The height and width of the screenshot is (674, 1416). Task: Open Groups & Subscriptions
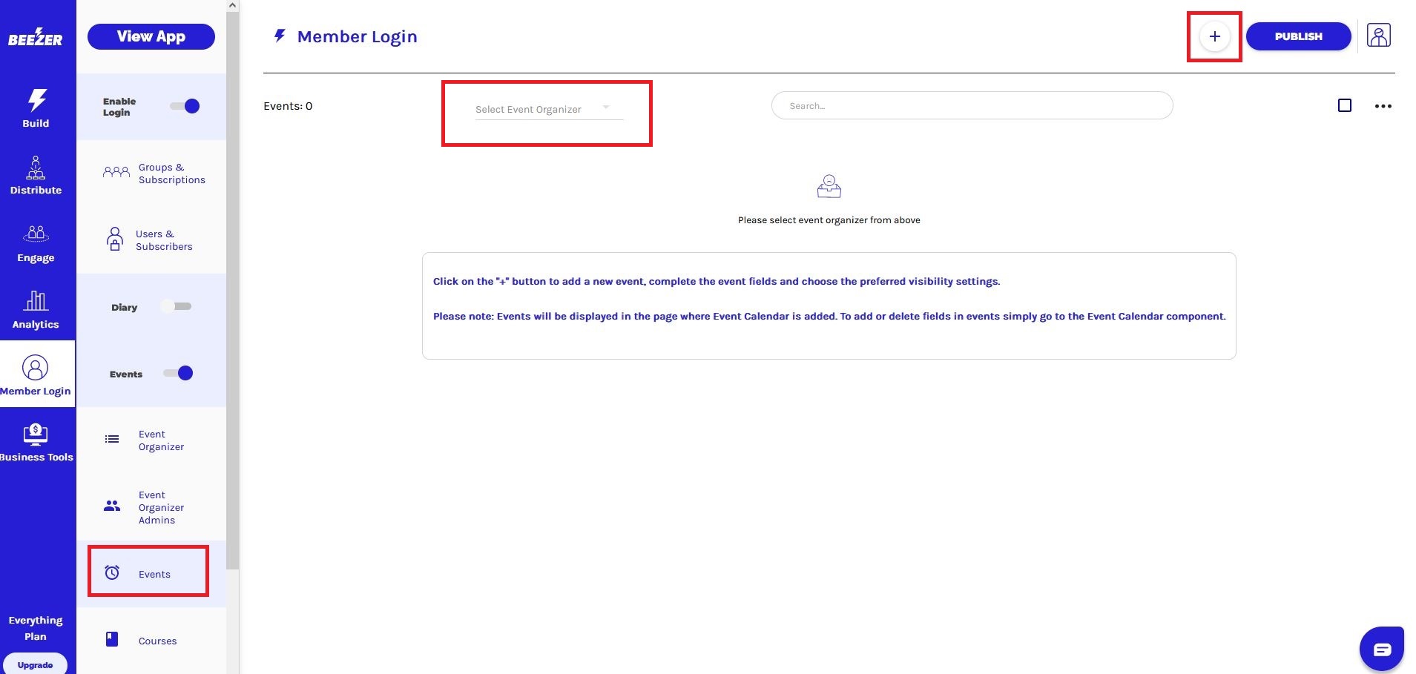(152, 174)
